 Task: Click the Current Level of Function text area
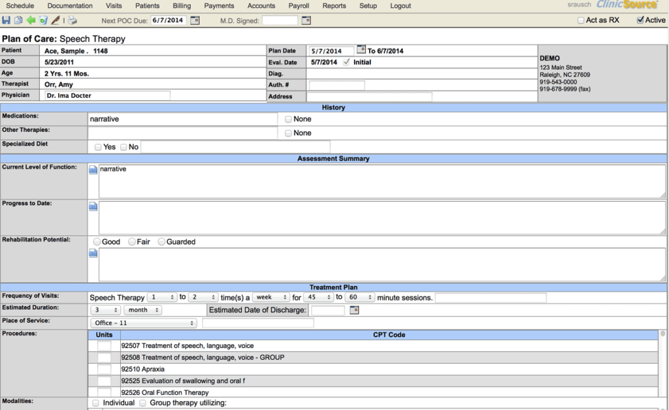click(382, 181)
